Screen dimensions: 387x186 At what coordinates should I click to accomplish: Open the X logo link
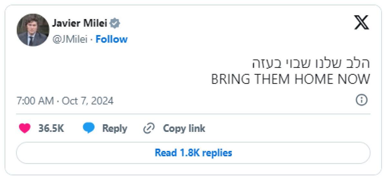tap(362, 23)
